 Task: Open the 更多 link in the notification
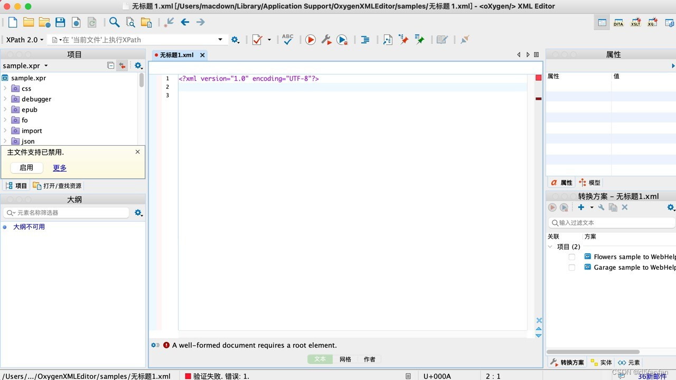point(59,168)
